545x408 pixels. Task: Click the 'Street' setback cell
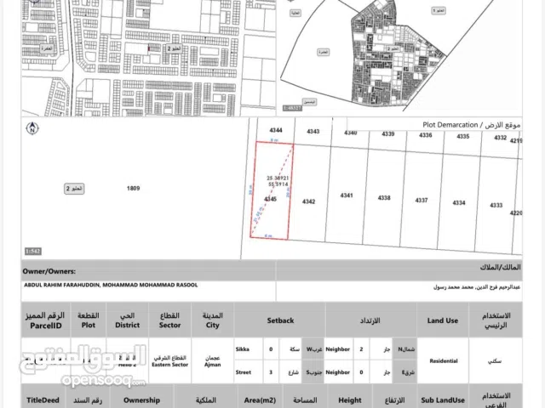pyautogui.click(x=243, y=372)
